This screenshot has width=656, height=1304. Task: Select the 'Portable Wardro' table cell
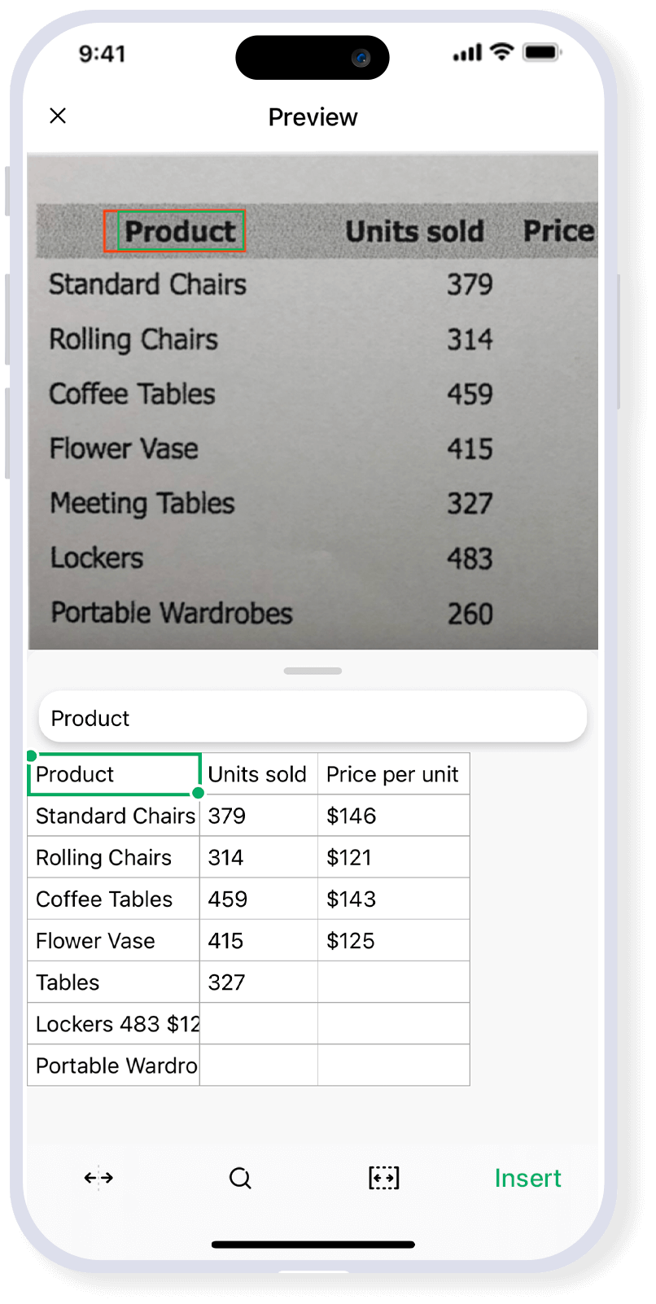(x=114, y=1066)
